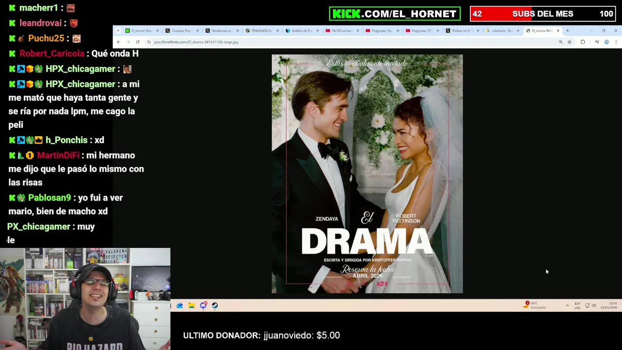The image size is (622, 350).
Task: Open the weather widget showing 20°C
Action: click(535, 305)
